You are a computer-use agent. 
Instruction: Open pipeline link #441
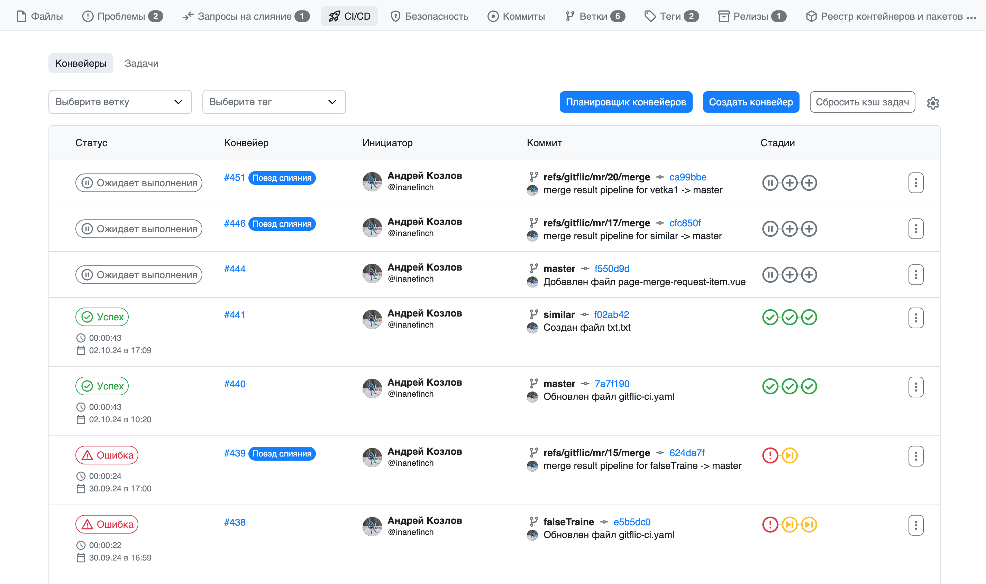[x=234, y=315]
